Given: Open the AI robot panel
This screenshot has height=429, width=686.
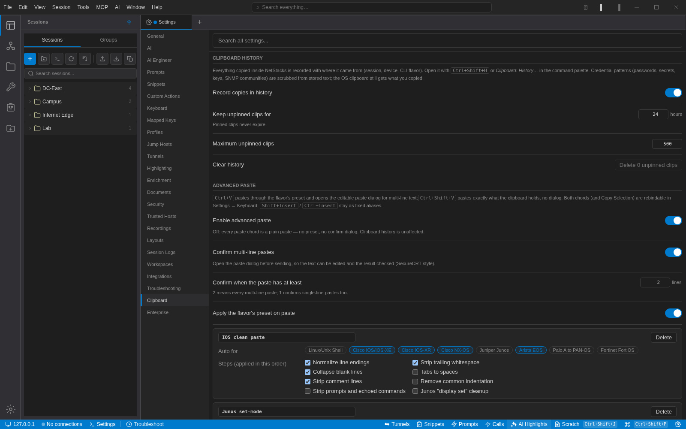Looking at the screenshot, I should click(11, 107).
